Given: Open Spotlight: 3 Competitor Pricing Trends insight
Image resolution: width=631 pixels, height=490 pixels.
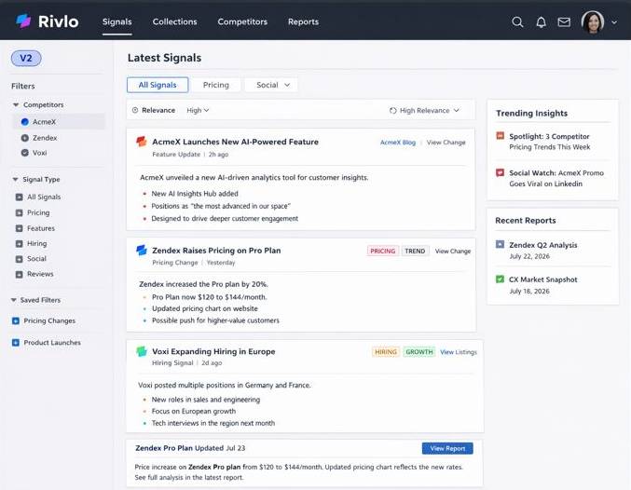Looking at the screenshot, I should 549,142.
